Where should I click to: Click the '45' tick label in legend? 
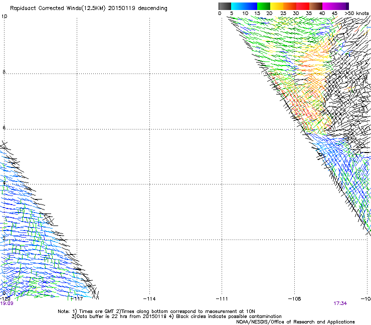coord(334,13)
